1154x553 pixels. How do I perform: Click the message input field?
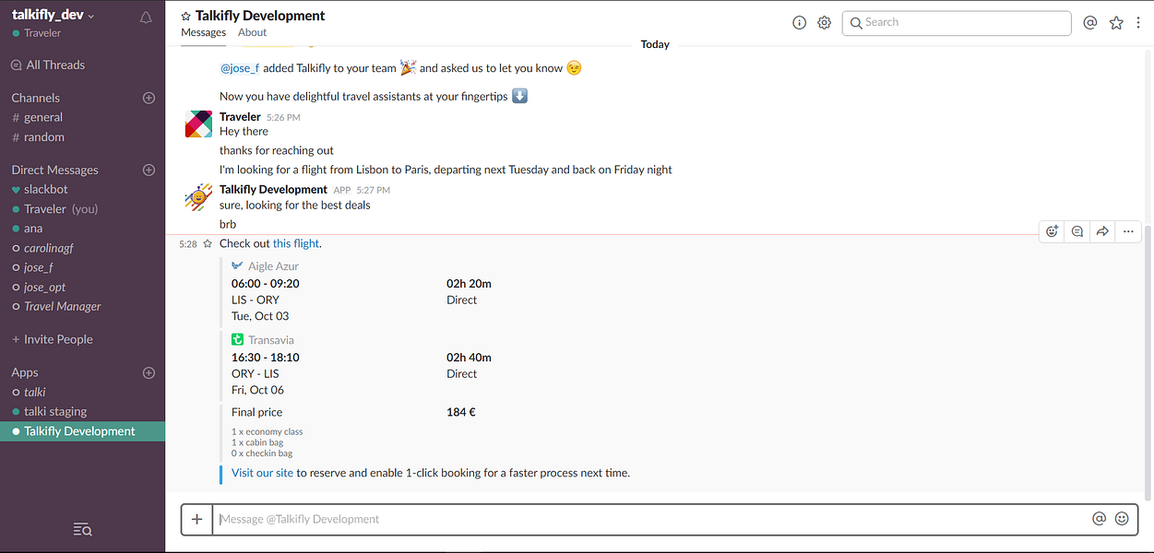[x=646, y=519]
